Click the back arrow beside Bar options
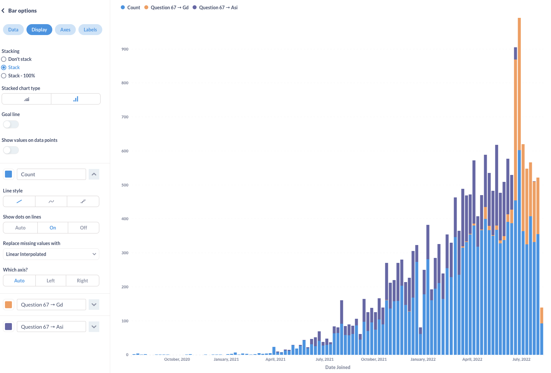Screen dimensions: 551x373 pos(3,10)
